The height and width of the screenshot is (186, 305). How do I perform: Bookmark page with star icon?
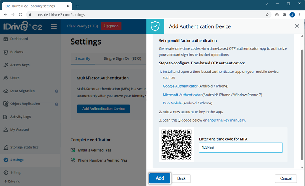pyautogui.click(x=267, y=15)
